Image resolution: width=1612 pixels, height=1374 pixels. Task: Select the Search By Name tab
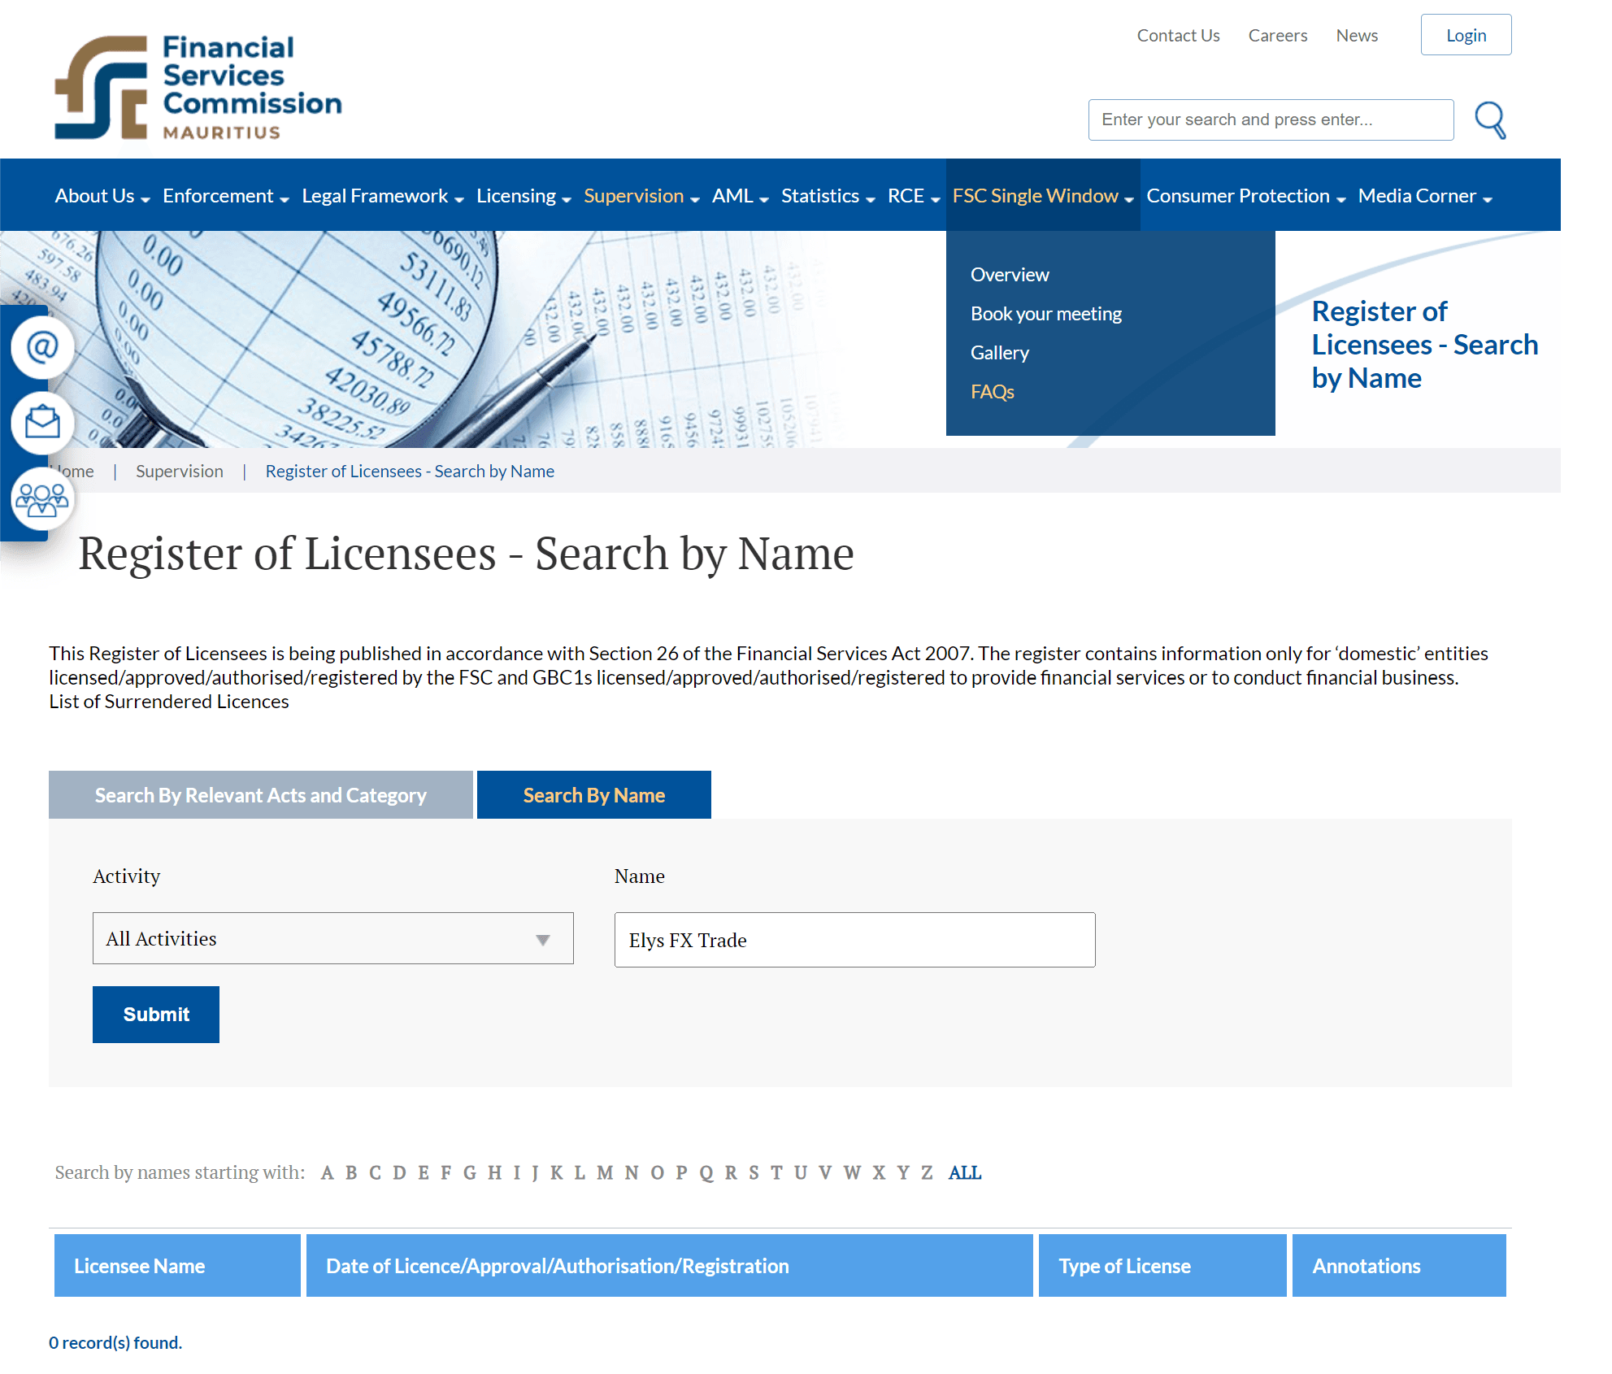pyautogui.click(x=594, y=794)
